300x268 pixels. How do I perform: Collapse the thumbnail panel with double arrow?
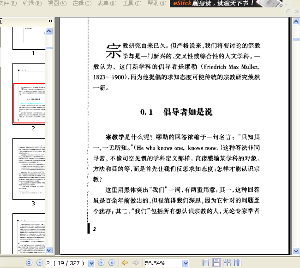click(50, 21)
